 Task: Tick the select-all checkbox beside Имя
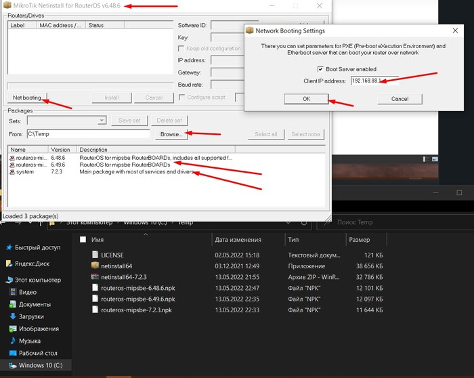[x=83, y=240]
